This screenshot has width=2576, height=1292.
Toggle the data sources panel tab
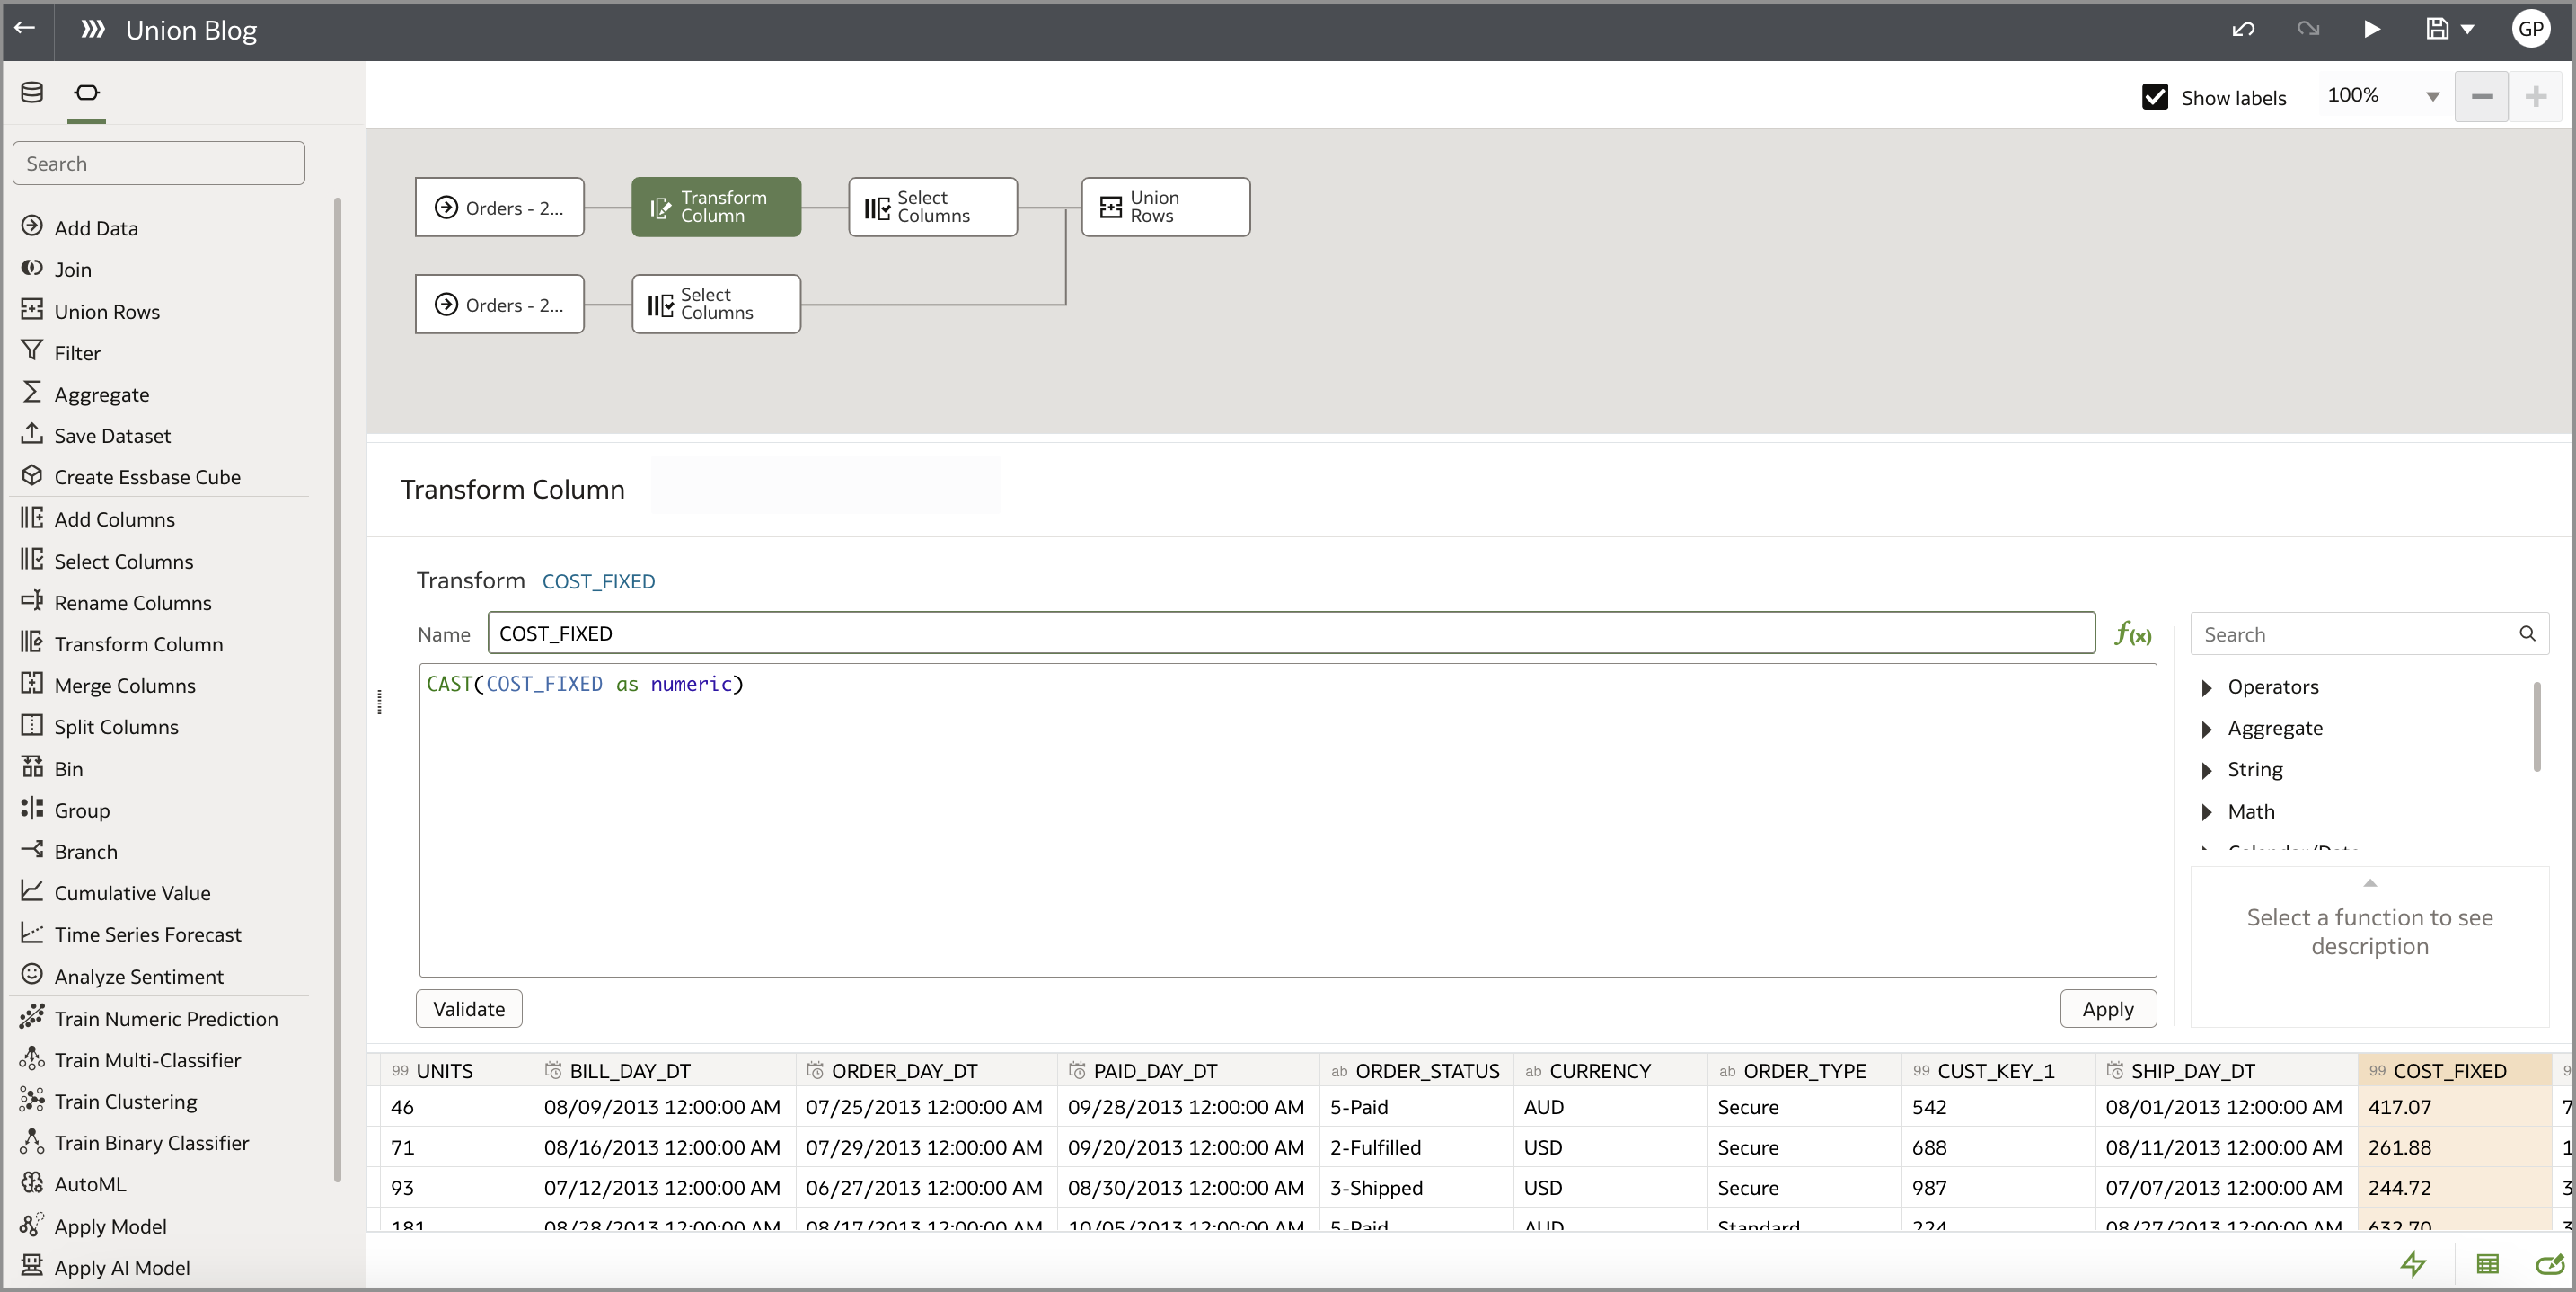[31, 91]
